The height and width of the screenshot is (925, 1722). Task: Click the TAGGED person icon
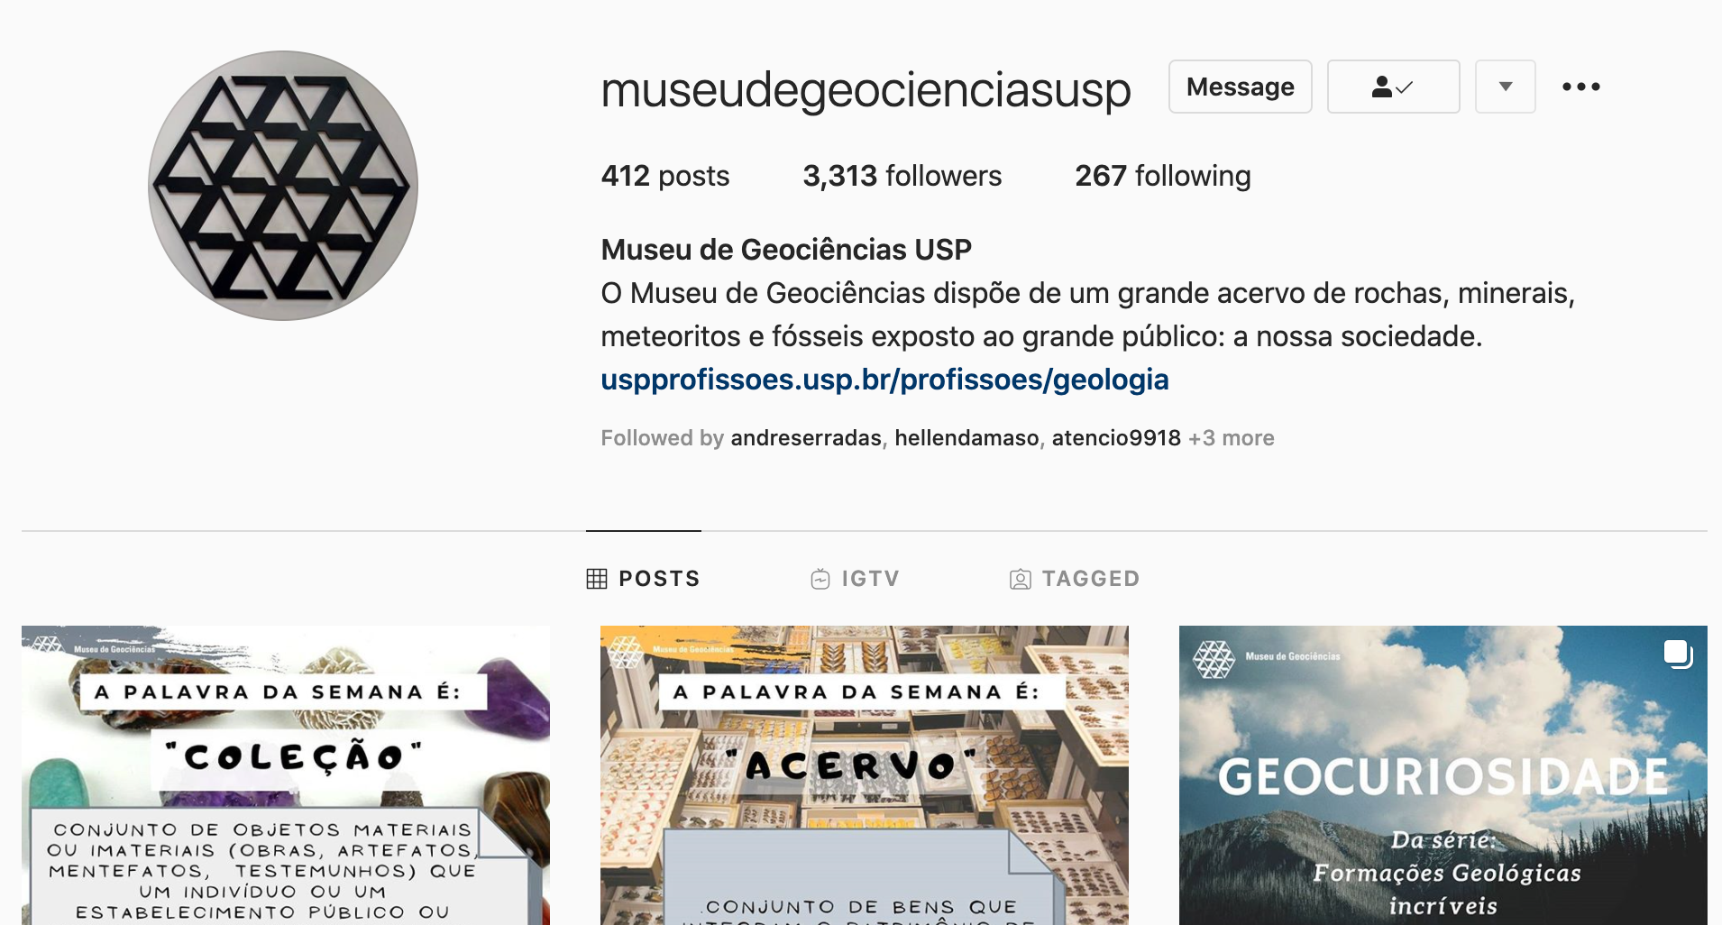pos(1020,579)
